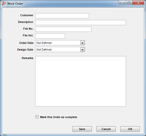
Task: Click the Work Order title bar text
Action: 15,4
